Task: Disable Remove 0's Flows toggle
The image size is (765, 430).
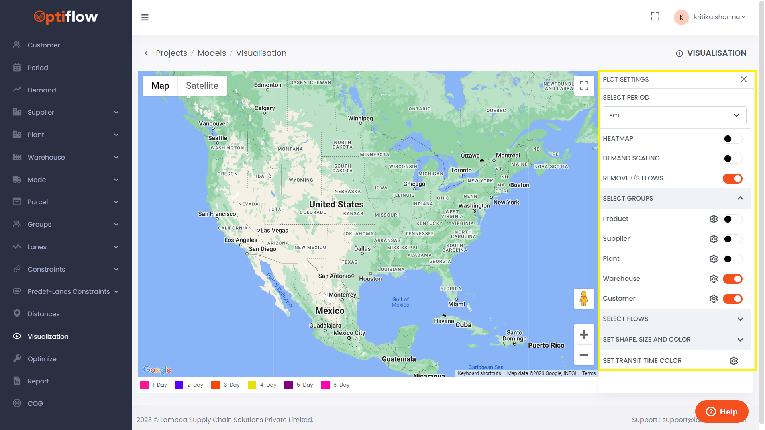Action: (x=732, y=178)
